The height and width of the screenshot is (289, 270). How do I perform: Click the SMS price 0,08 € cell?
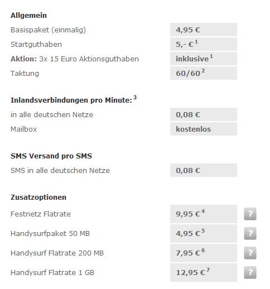pyautogui.click(x=204, y=170)
